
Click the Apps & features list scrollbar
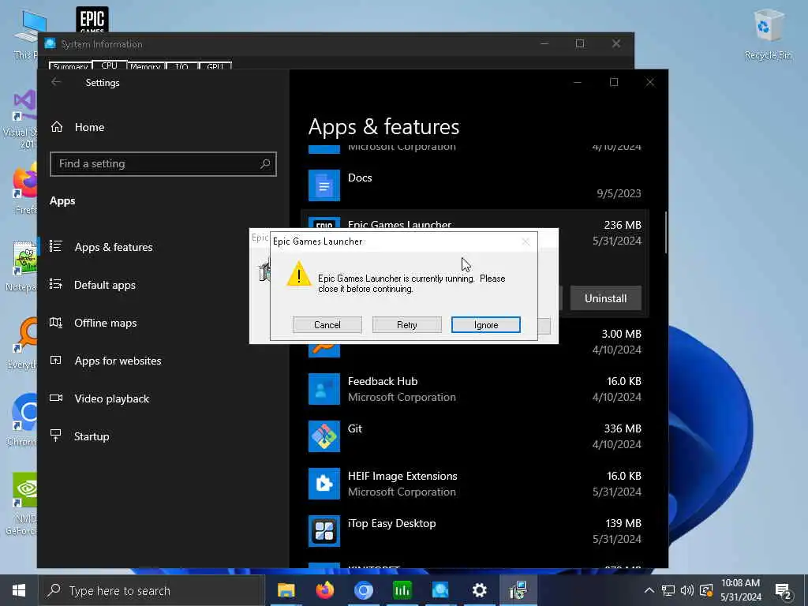pos(666,233)
